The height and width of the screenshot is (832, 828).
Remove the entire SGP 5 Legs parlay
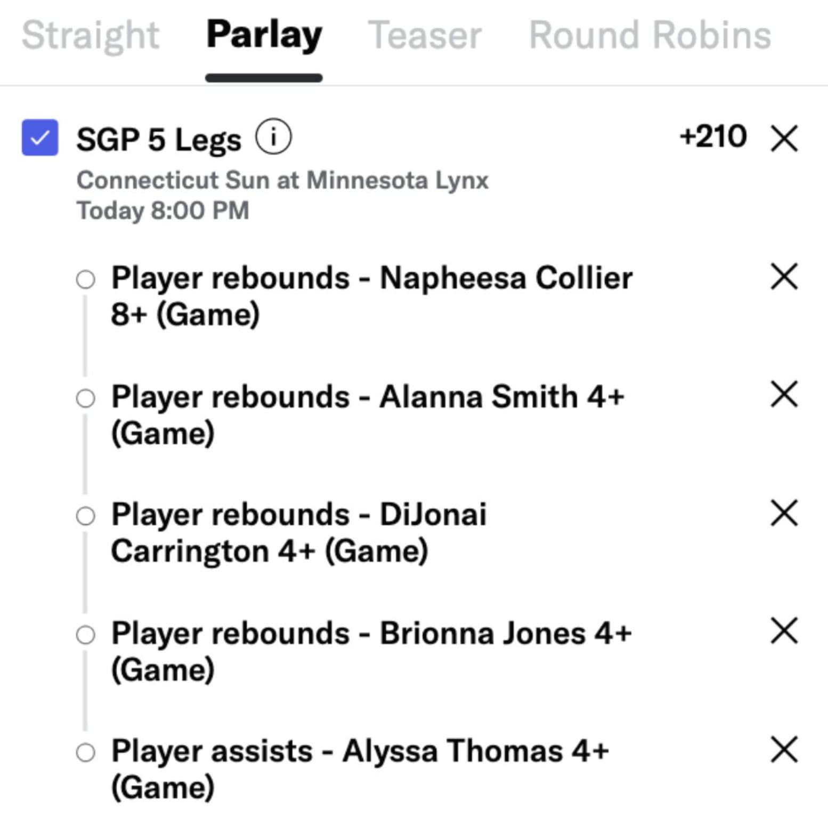784,139
